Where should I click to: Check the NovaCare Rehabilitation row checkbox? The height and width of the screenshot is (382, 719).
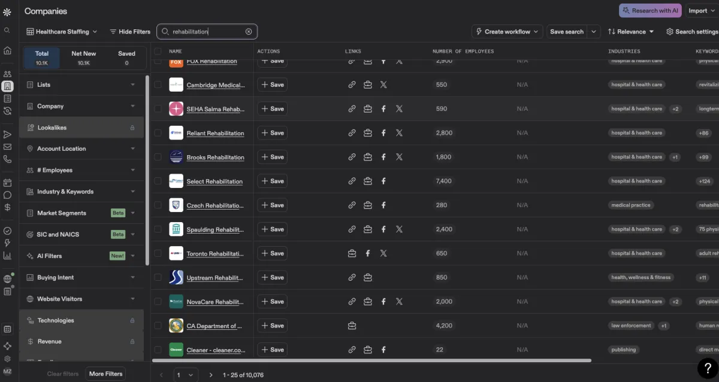click(158, 302)
